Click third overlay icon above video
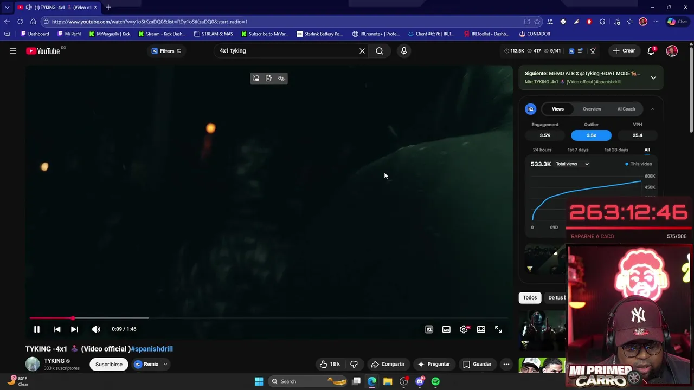694x390 pixels. [281, 79]
